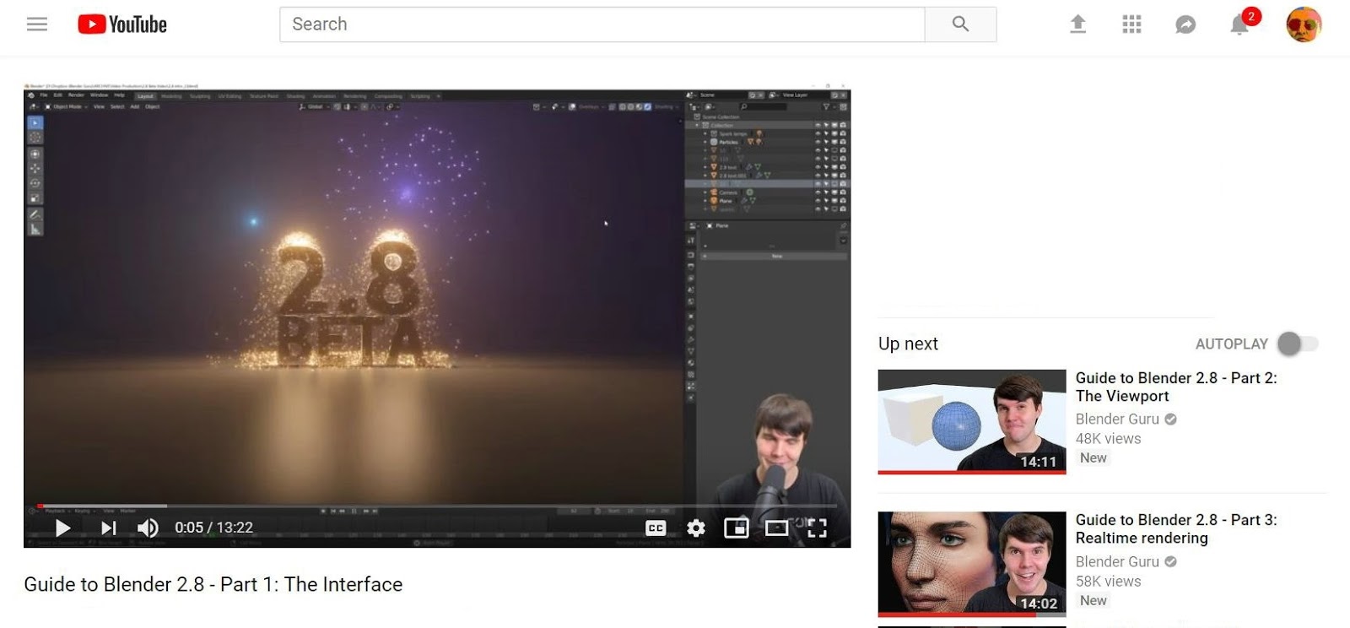Open the notifications bell icon
1350x628 pixels.
tap(1239, 25)
